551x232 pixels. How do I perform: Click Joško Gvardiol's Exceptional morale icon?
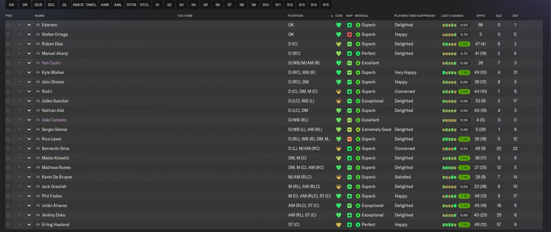point(358,101)
